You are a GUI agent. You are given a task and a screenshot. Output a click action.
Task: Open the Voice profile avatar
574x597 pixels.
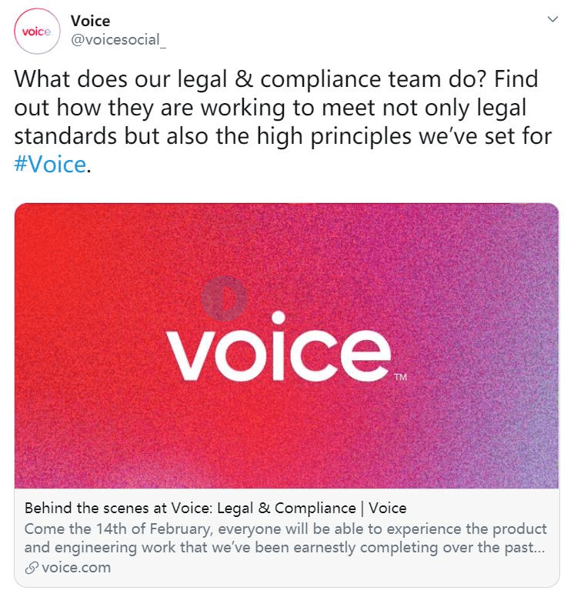point(37,32)
